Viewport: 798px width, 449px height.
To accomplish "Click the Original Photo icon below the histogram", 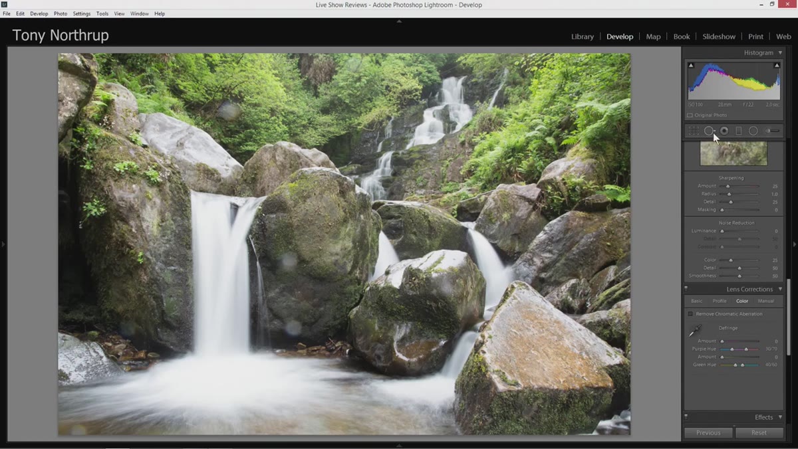I will (690, 116).
